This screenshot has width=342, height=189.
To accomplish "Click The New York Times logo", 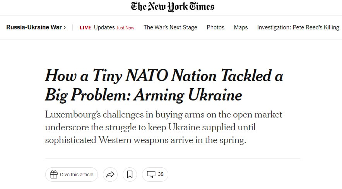I will coord(172,7).
